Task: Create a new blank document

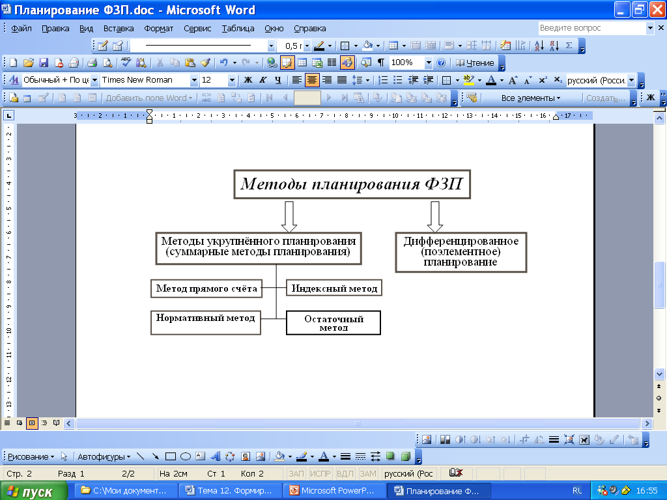Action: [x=13, y=63]
